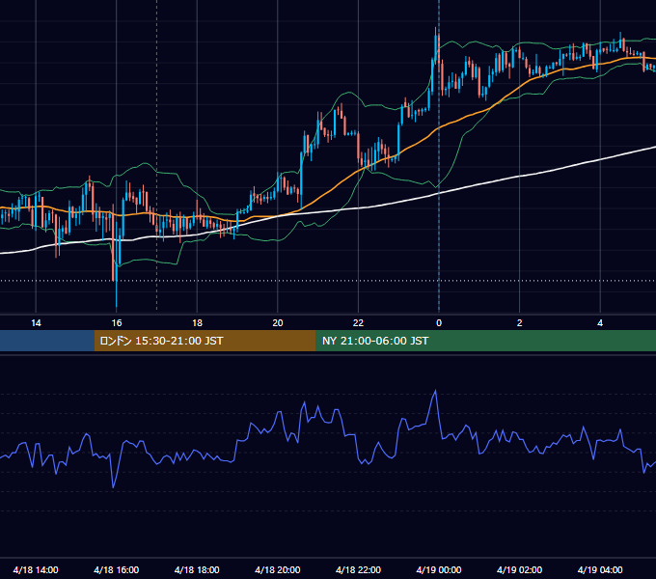Click the 4/19 00:00 time label
Screen dimensions: 656x579
(x=439, y=569)
